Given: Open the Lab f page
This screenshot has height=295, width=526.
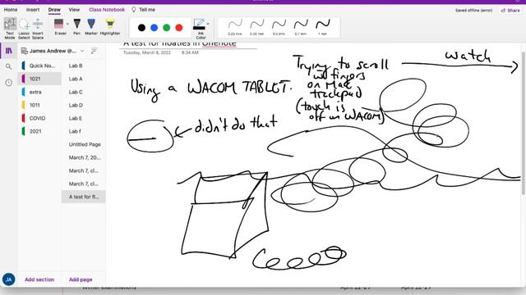Looking at the screenshot, I should pyautogui.click(x=84, y=131).
